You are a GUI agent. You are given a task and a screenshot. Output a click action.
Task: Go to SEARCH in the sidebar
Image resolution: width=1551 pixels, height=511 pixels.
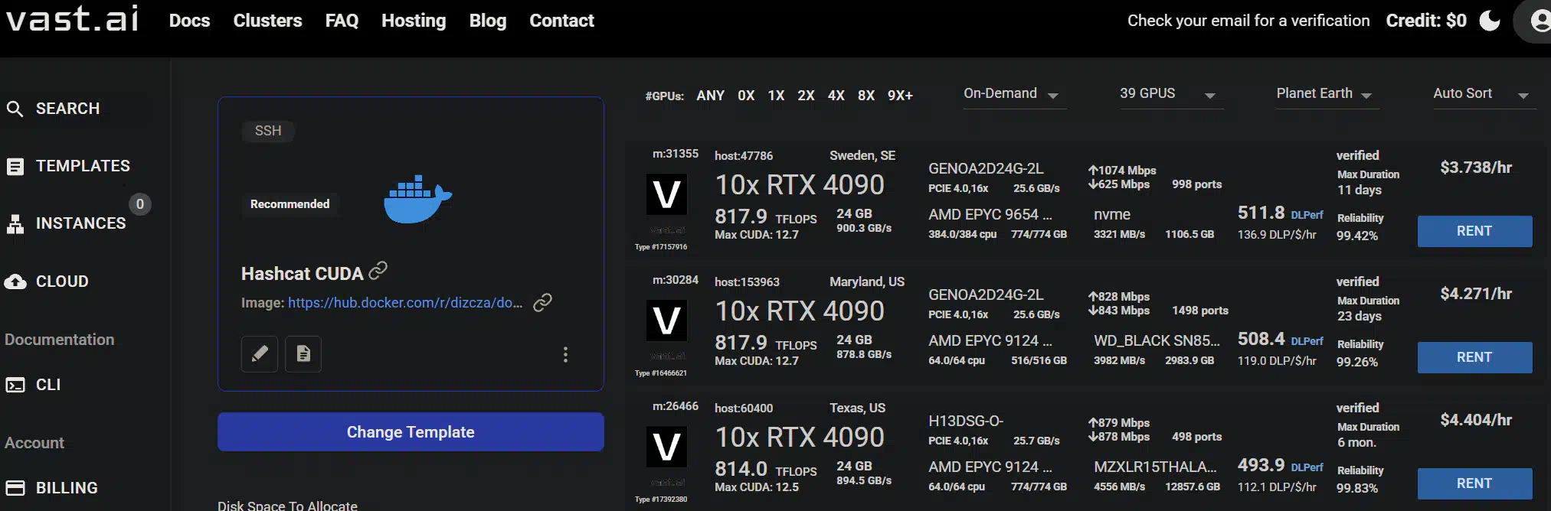[x=67, y=109]
